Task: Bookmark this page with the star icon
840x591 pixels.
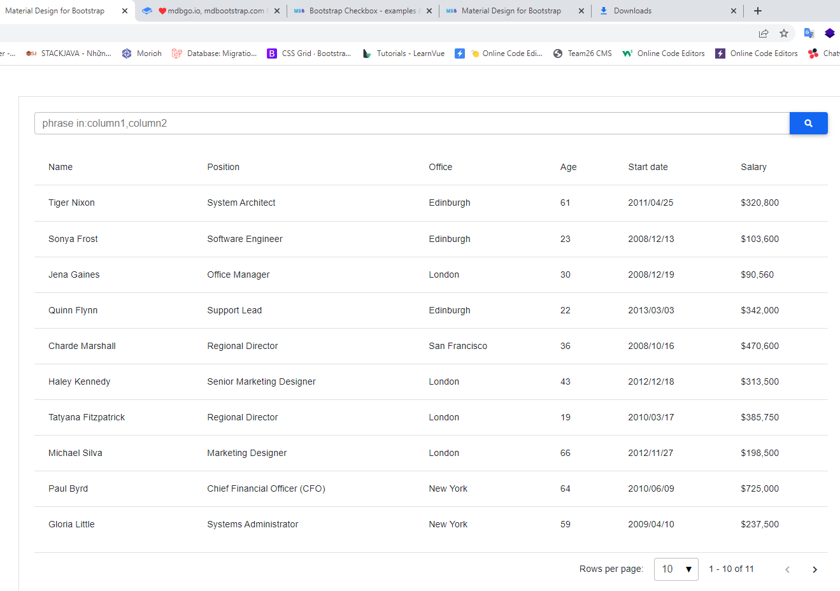Action: [x=784, y=33]
